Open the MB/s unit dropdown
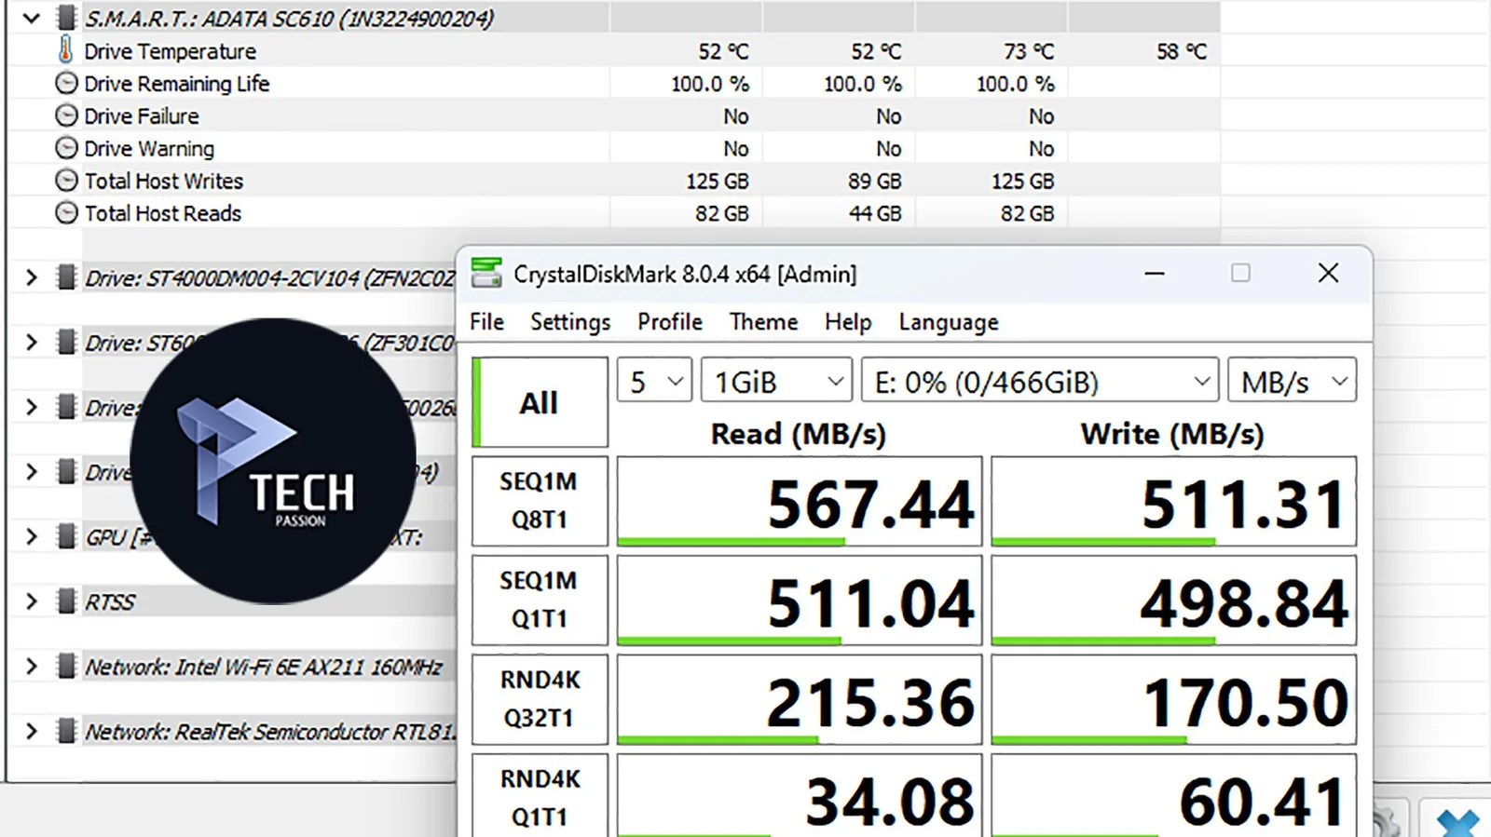This screenshot has width=1491, height=837. coord(1292,381)
